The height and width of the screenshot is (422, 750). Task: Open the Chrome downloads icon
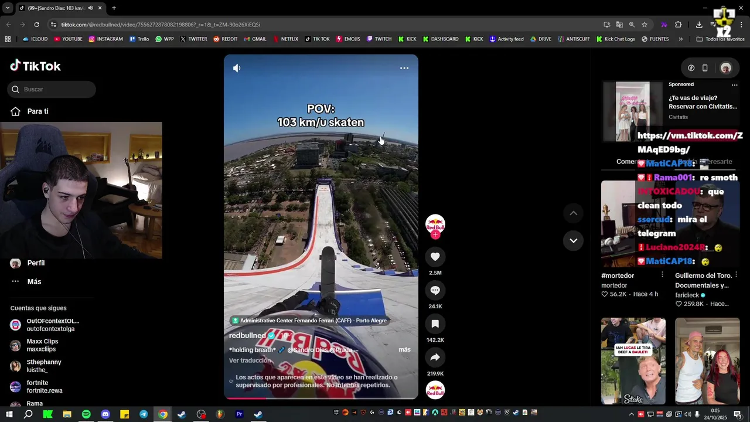click(x=699, y=25)
